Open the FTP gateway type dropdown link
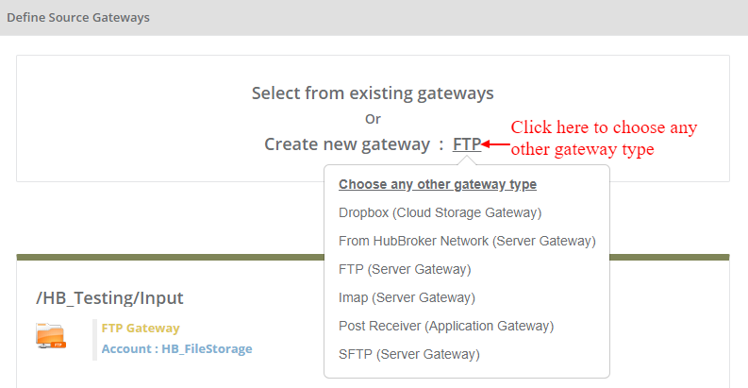The width and height of the screenshot is (748, 388). click(x=466, y=144)
